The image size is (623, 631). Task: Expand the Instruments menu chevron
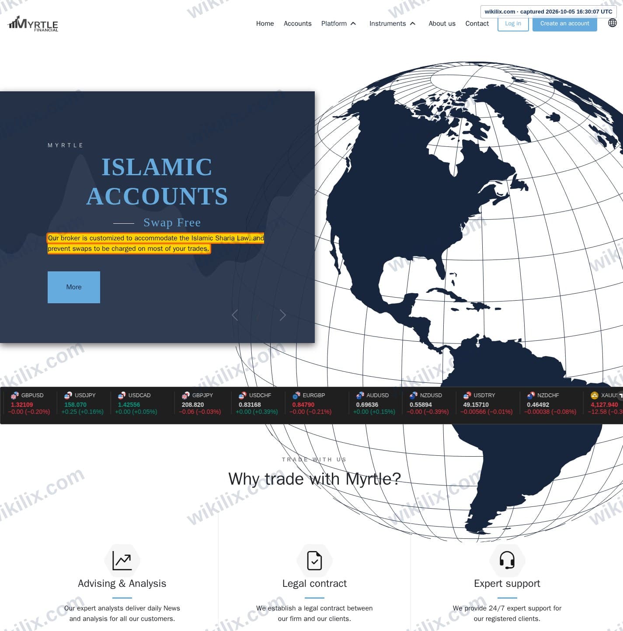point(412,24)
